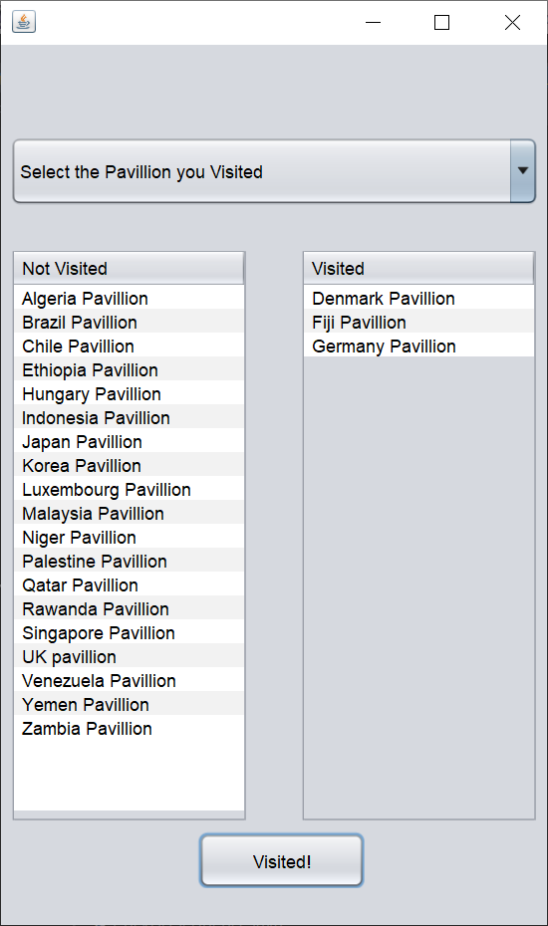This screenshot has height=926, width=548.
Task: Select Niger Pavillion row
Action: coord(129,537)
